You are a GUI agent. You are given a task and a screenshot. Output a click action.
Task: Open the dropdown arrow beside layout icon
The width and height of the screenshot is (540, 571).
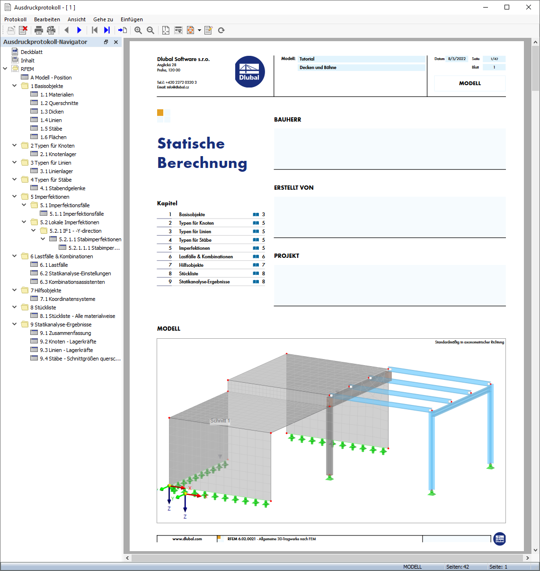pyautogui.click(x=199, y=30)
